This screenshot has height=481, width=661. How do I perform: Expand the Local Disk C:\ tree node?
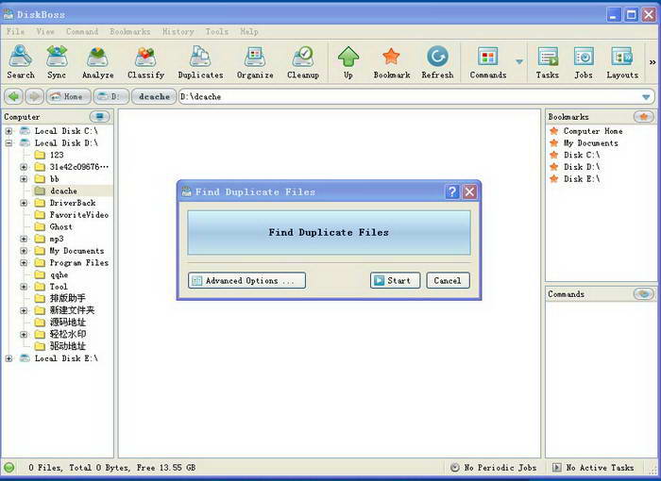[x=9, y=131]
